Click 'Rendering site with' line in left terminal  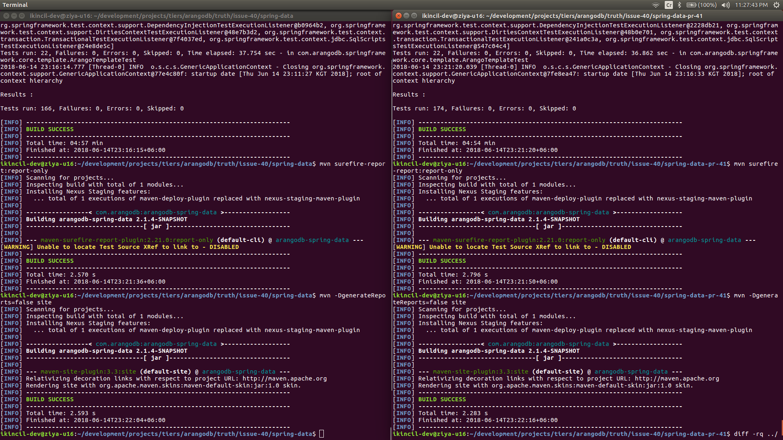point(164,385)
